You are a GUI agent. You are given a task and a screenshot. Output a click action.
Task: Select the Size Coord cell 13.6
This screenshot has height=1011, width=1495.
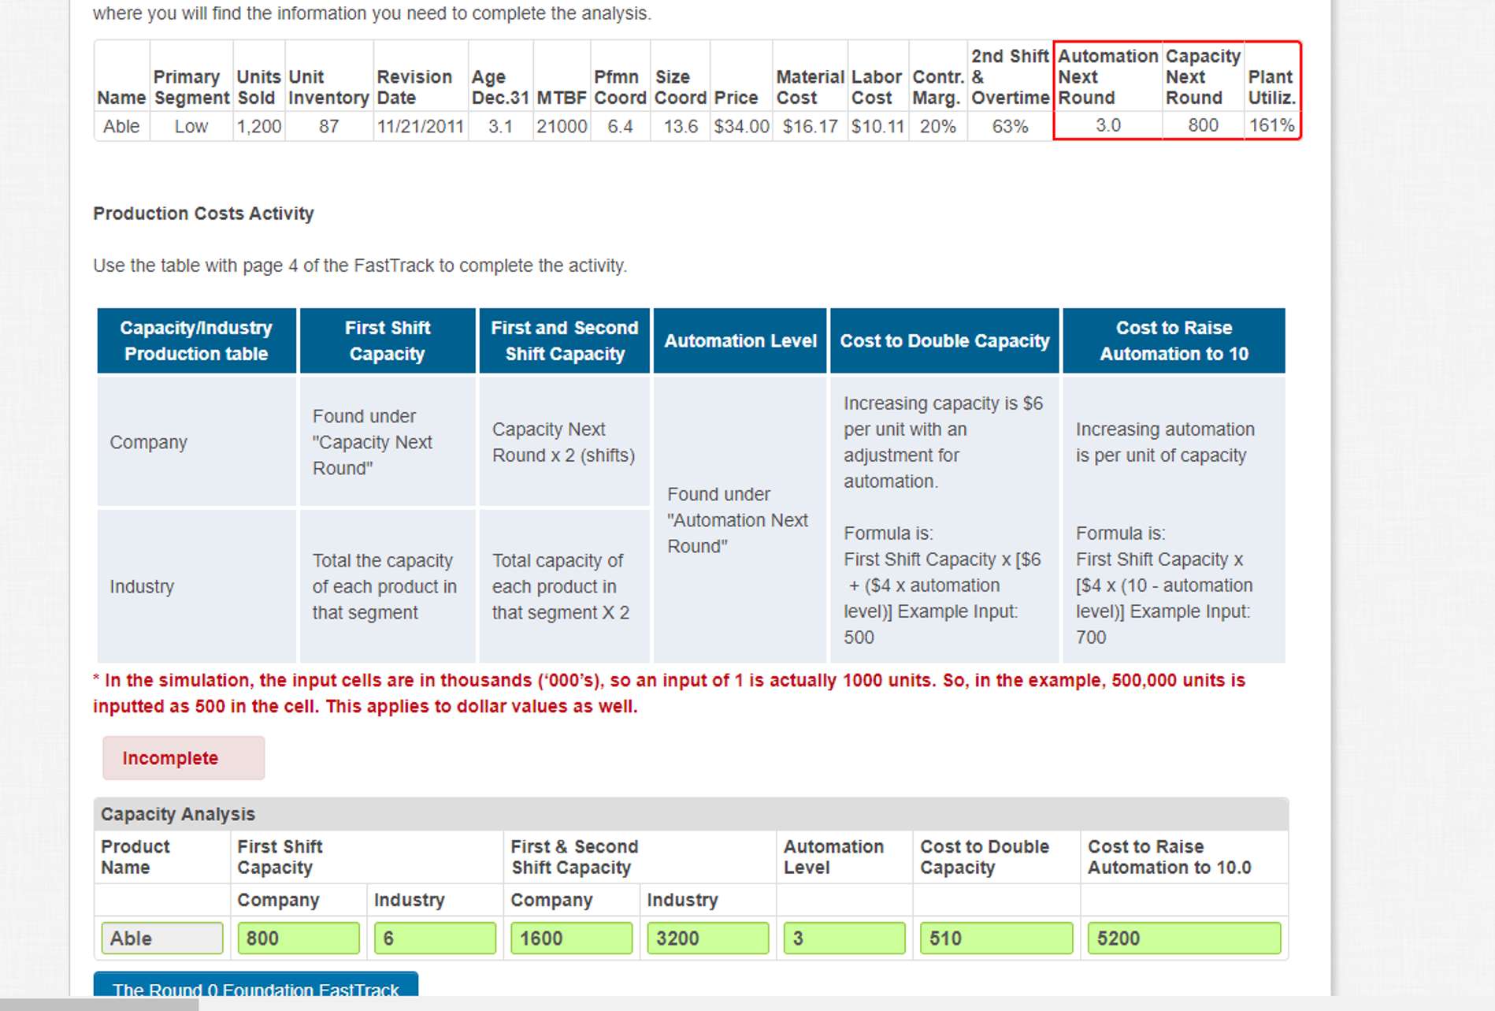coord(681,126)
